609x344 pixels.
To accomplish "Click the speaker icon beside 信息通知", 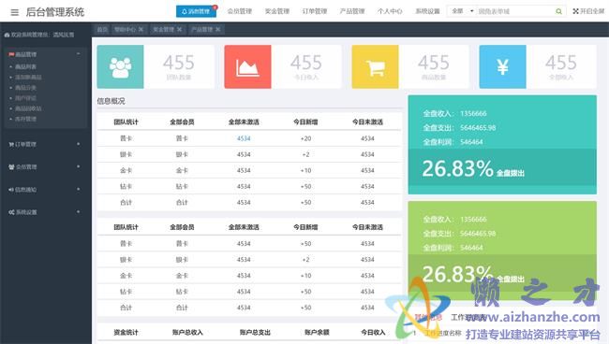I will [x=11, y=190].
